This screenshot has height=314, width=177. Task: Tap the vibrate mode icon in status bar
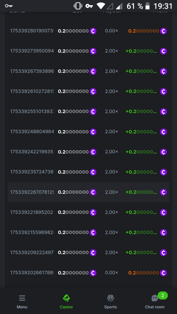click(78, 6)
